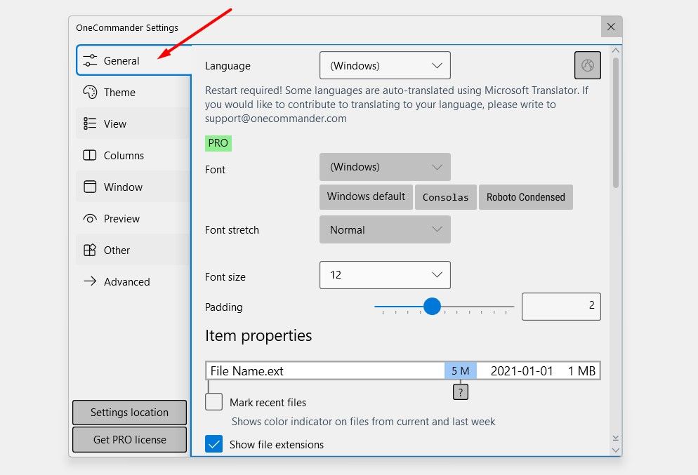698x475 pixels.
Task: Open the Font size dropdown
Action: (x=385, y=275)
